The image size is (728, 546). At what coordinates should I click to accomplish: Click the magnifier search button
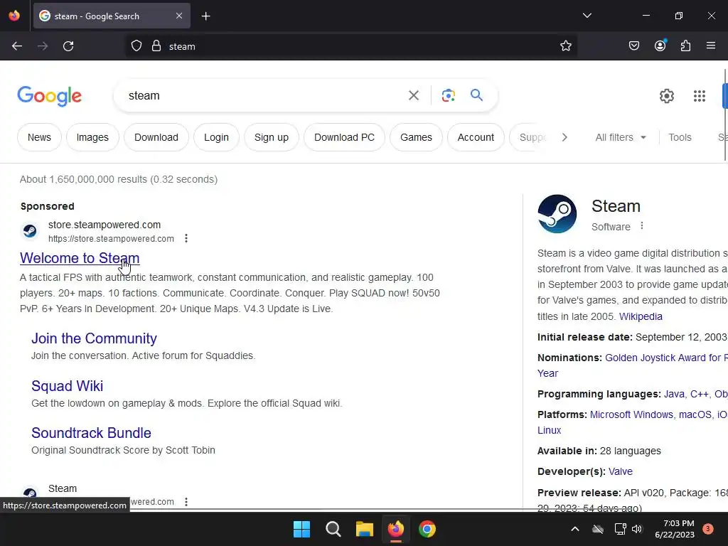tap(476, 95)
